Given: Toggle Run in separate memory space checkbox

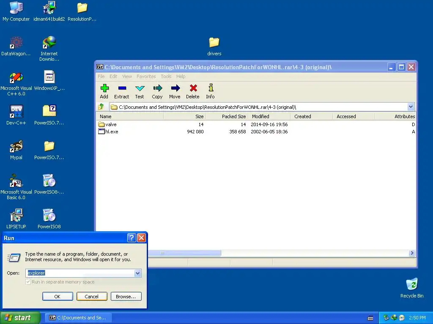Looking at the screenshot, I should click(x=28, y=282).
